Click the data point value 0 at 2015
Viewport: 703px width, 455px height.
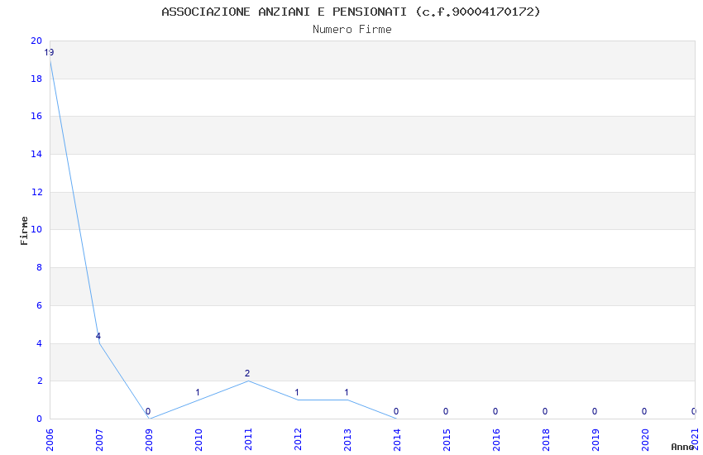[x=446, y=411]
